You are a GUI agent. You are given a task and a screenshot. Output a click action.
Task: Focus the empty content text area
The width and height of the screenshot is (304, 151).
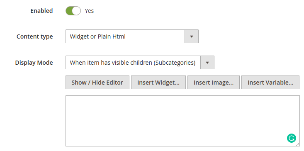182,121
